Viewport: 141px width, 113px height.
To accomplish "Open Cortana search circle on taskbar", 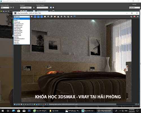I will pyautogui.click(x=8, y=111).
